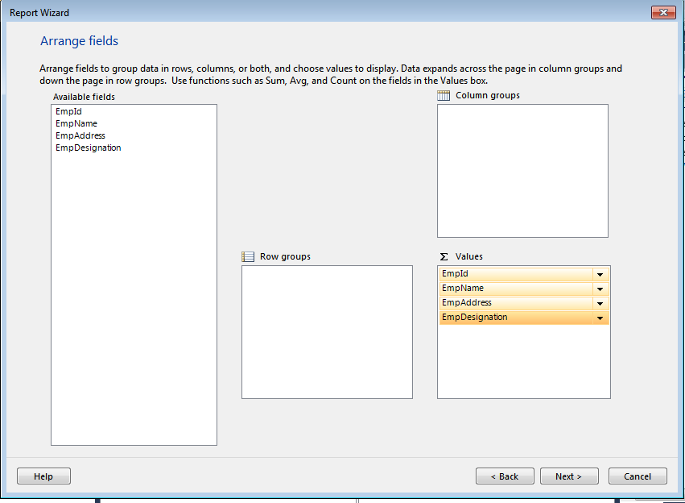Select EmpAddress in the Available fields list
Screen dimensions: 685x503
tap(79, 135)
